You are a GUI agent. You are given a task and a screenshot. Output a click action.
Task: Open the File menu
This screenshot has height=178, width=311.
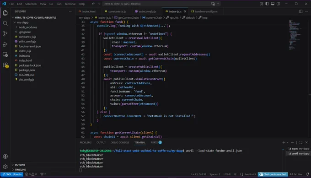click(x=11, y=4)
